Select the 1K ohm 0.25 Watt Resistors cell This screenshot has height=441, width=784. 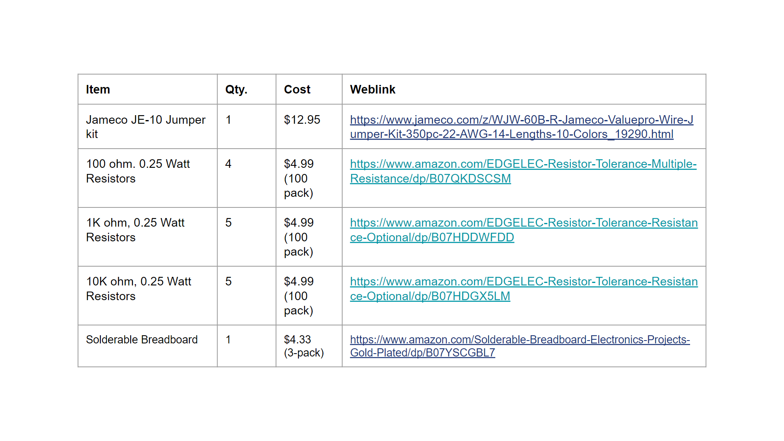[x=135, y=230]
